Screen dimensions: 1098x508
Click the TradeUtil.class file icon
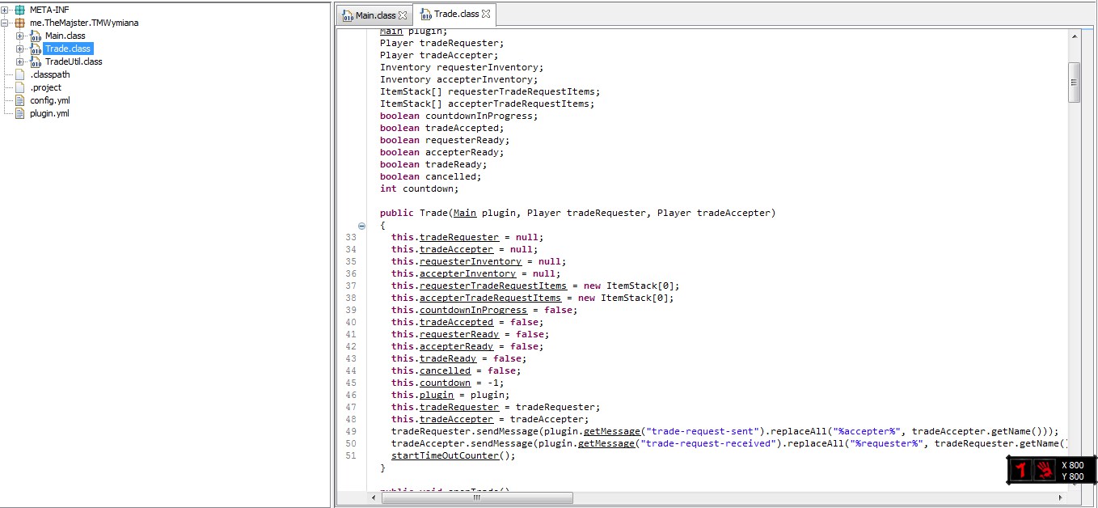click(35, 61)
